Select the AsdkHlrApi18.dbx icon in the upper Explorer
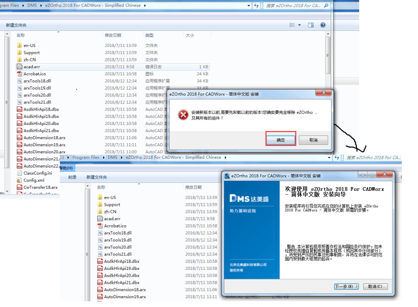The width and height of the screenshot is (418, 307). coord(20,109)
